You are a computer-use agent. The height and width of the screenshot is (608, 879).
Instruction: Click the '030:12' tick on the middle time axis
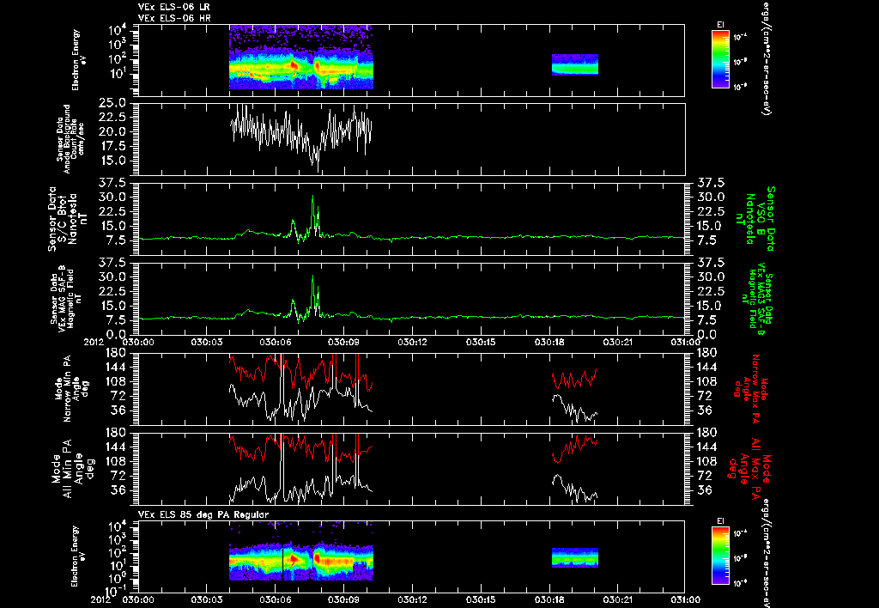tap(413, 342)
